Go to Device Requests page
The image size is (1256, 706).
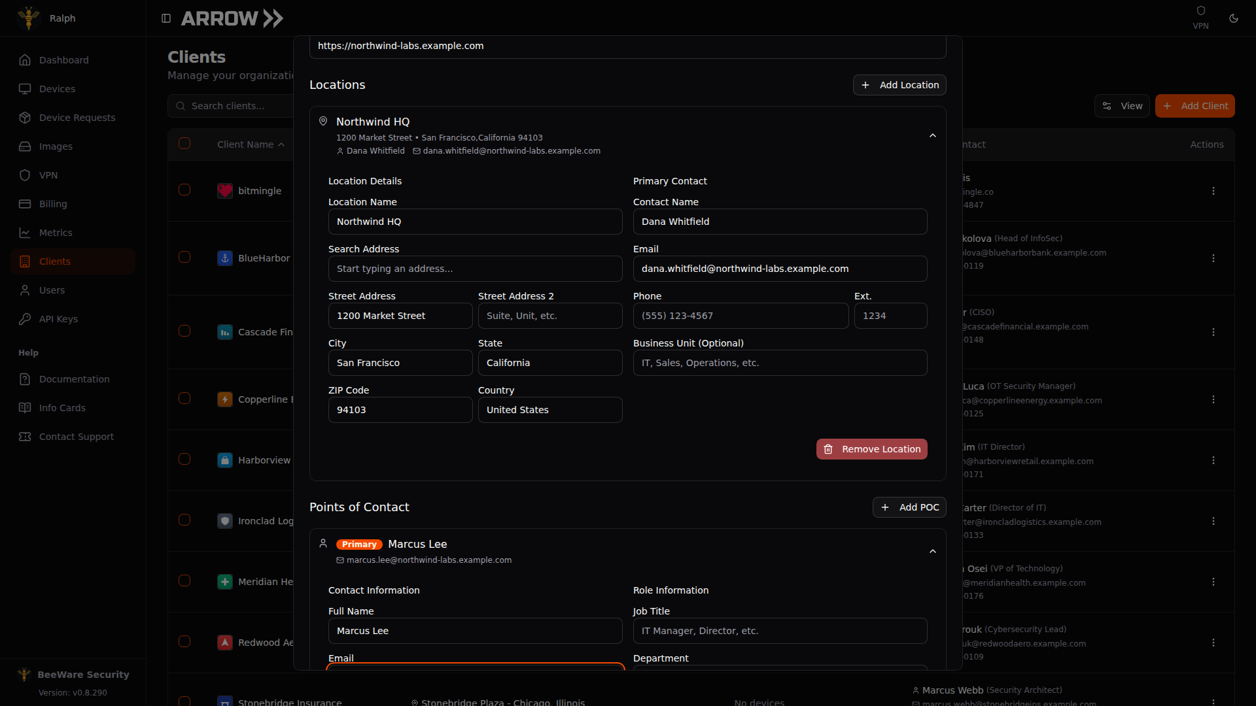73,118
